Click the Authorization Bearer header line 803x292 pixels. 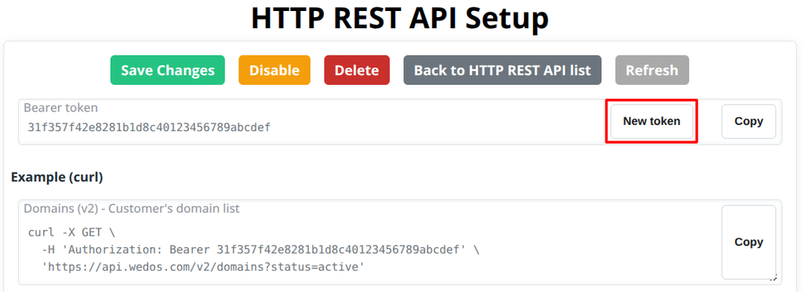(260, 250)
